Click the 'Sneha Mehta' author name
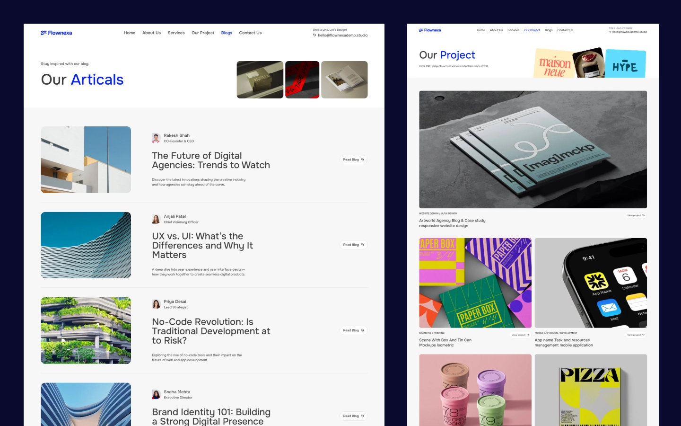 tap(177, 392)
